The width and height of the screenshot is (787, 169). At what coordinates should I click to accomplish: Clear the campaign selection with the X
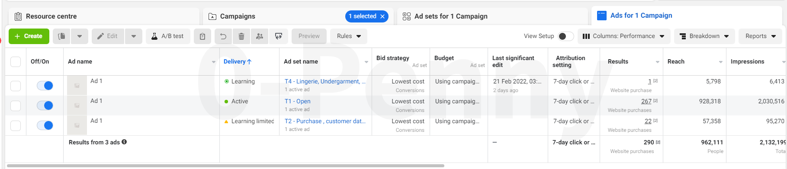(382, 16)
